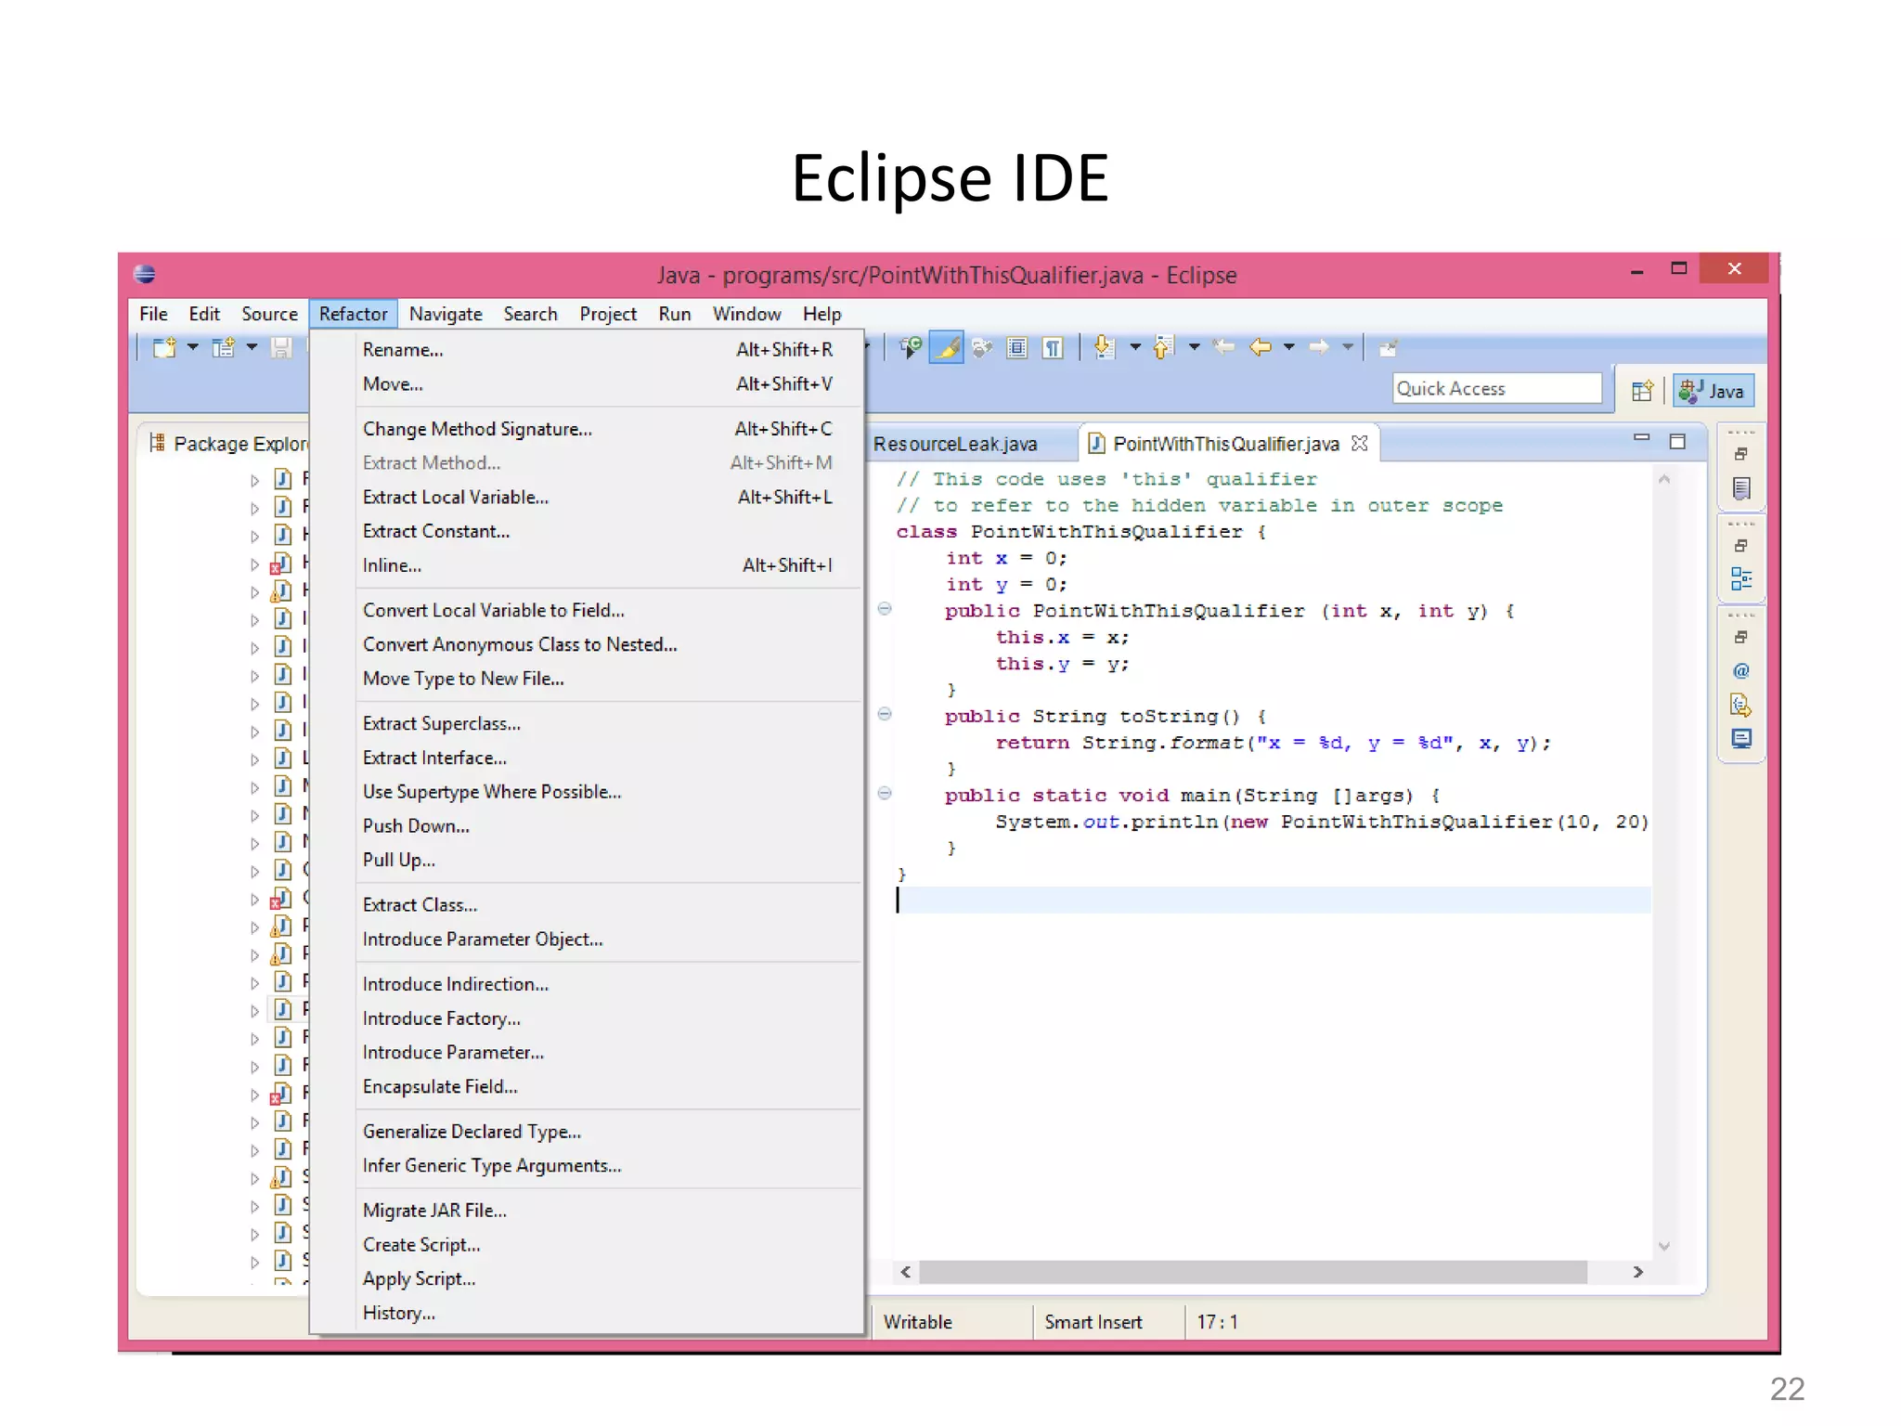Click the horizontal scrollbar right arrow
The image size is (1901, 1426).
[1638, 1272]
